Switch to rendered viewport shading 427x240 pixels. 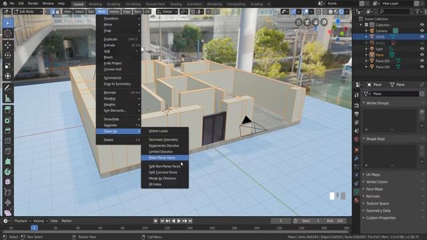click(x=341, y=12)
